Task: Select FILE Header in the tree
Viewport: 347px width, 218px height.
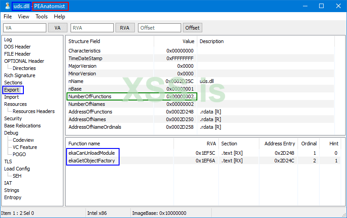Action: coord(17,54)
